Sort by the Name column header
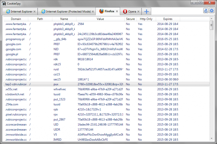This screenshot has height=144, width=217. click(x=64, y=19)
